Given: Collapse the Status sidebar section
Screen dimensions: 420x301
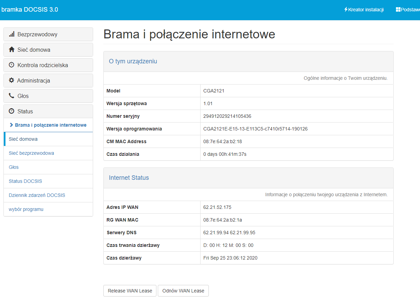Looking at the screenshot, I should tap(48, 111).
